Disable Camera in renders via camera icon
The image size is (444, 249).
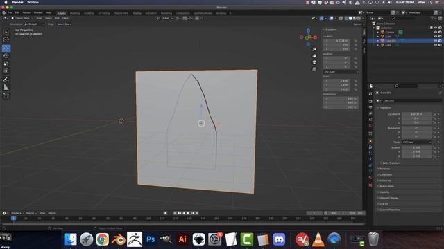[x=440, y=33]
